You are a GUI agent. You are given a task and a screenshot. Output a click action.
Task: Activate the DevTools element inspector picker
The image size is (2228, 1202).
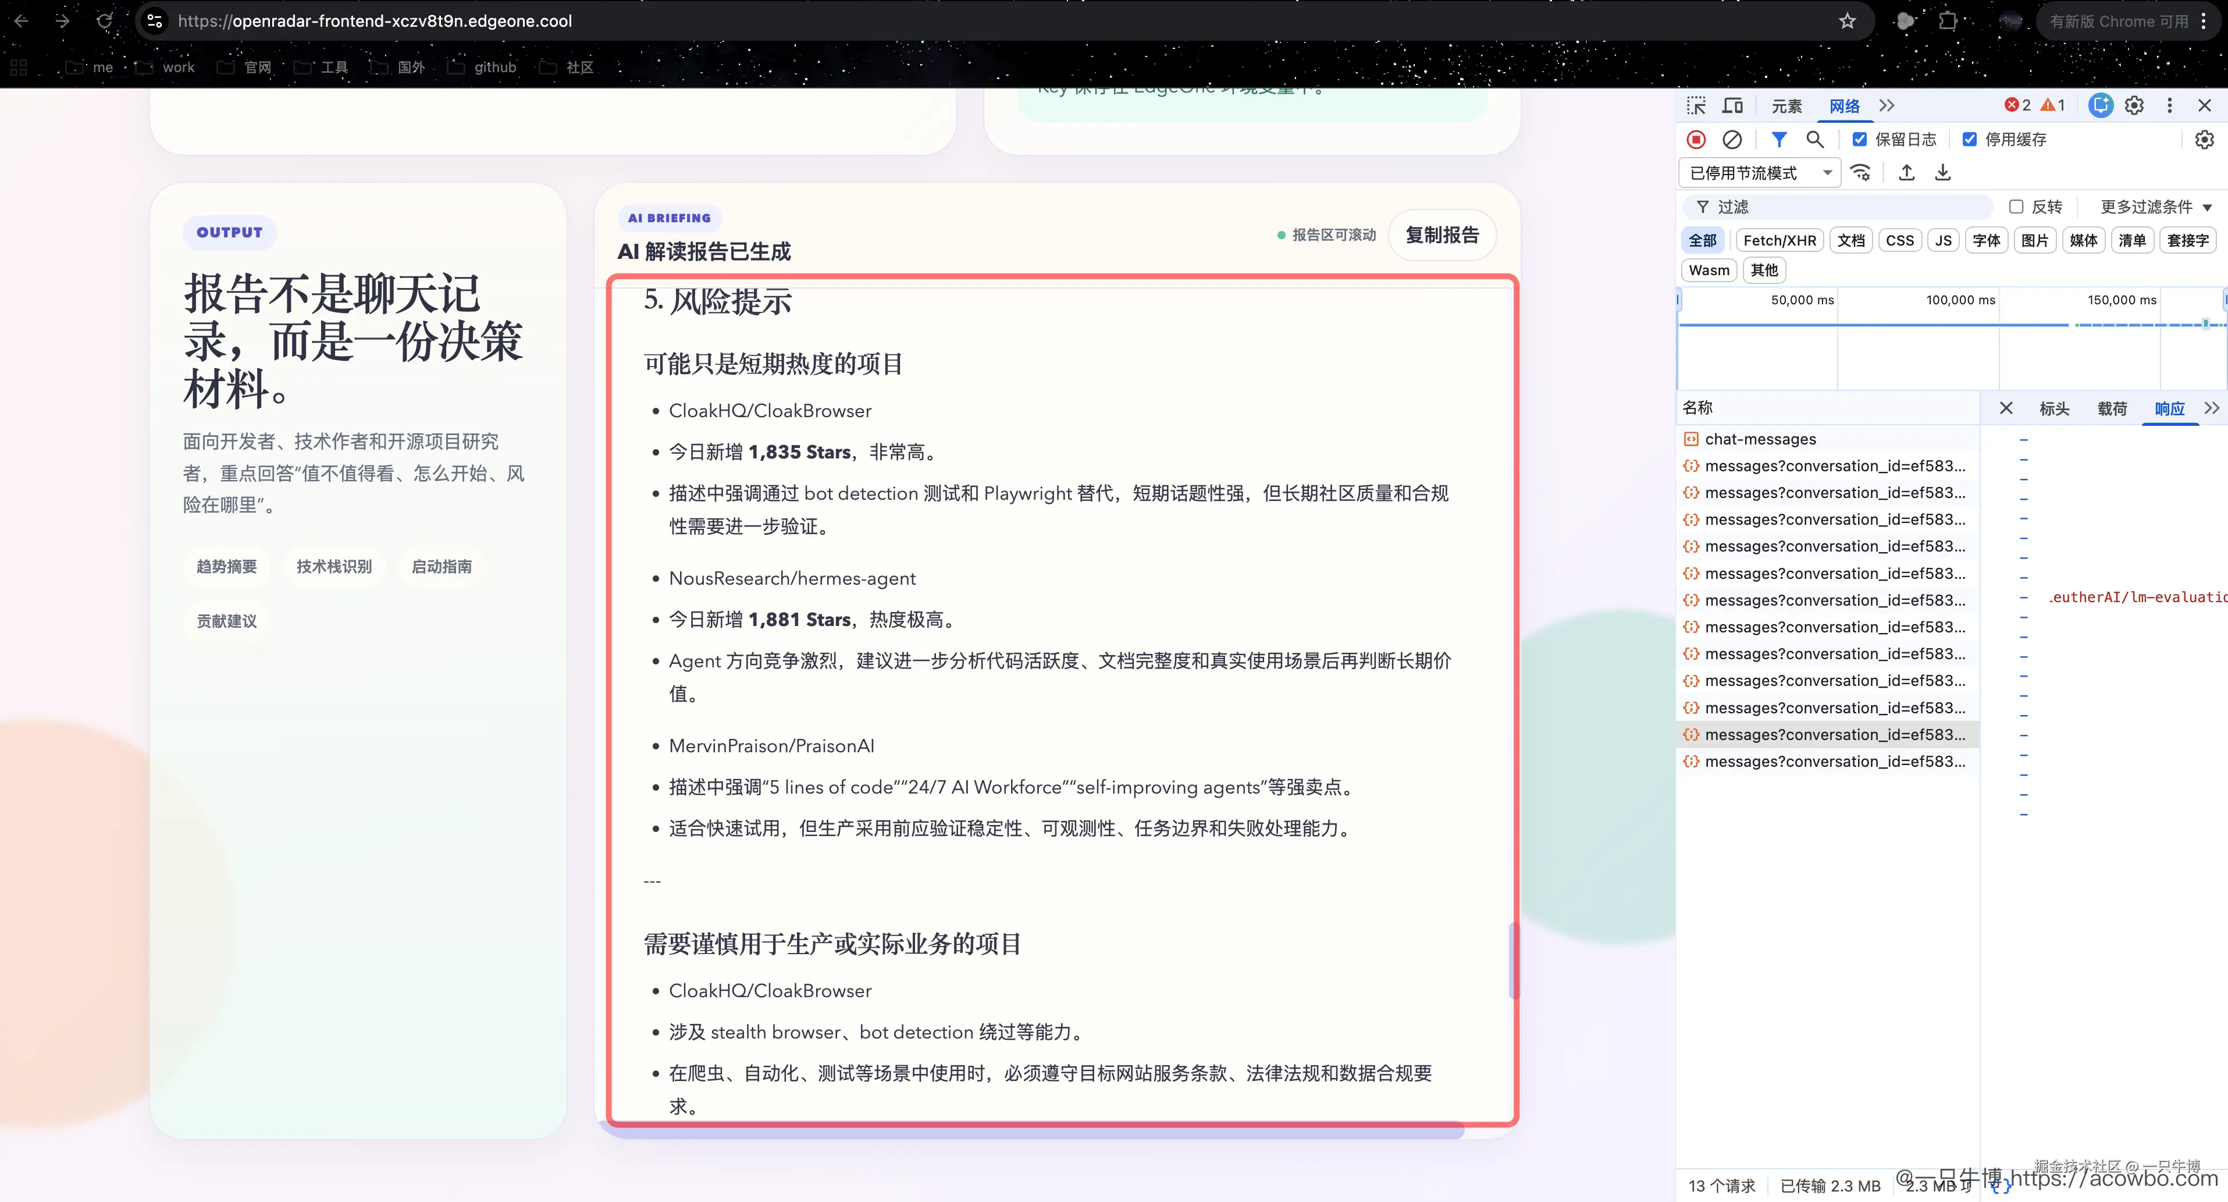click(1696, 105)
